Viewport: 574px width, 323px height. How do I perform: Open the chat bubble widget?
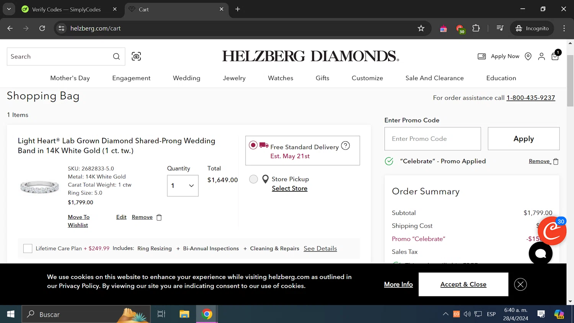click(540, 253)
